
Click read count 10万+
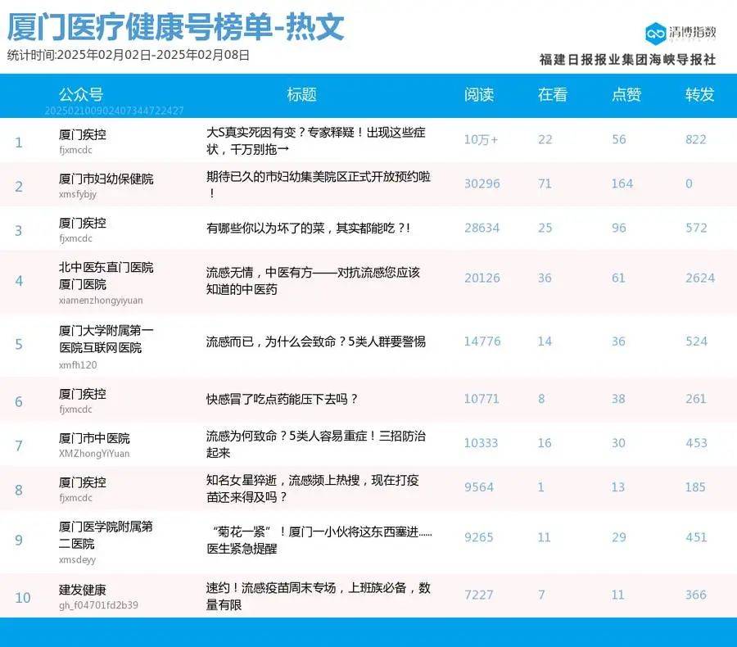[x=481, y=140]
